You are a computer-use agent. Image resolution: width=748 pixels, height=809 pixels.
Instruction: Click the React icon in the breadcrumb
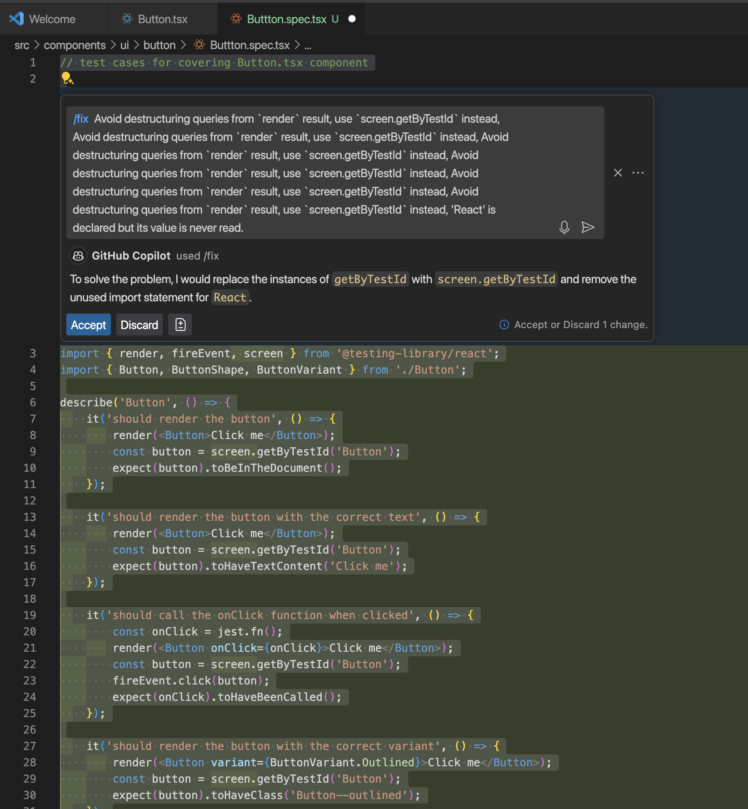199,45
